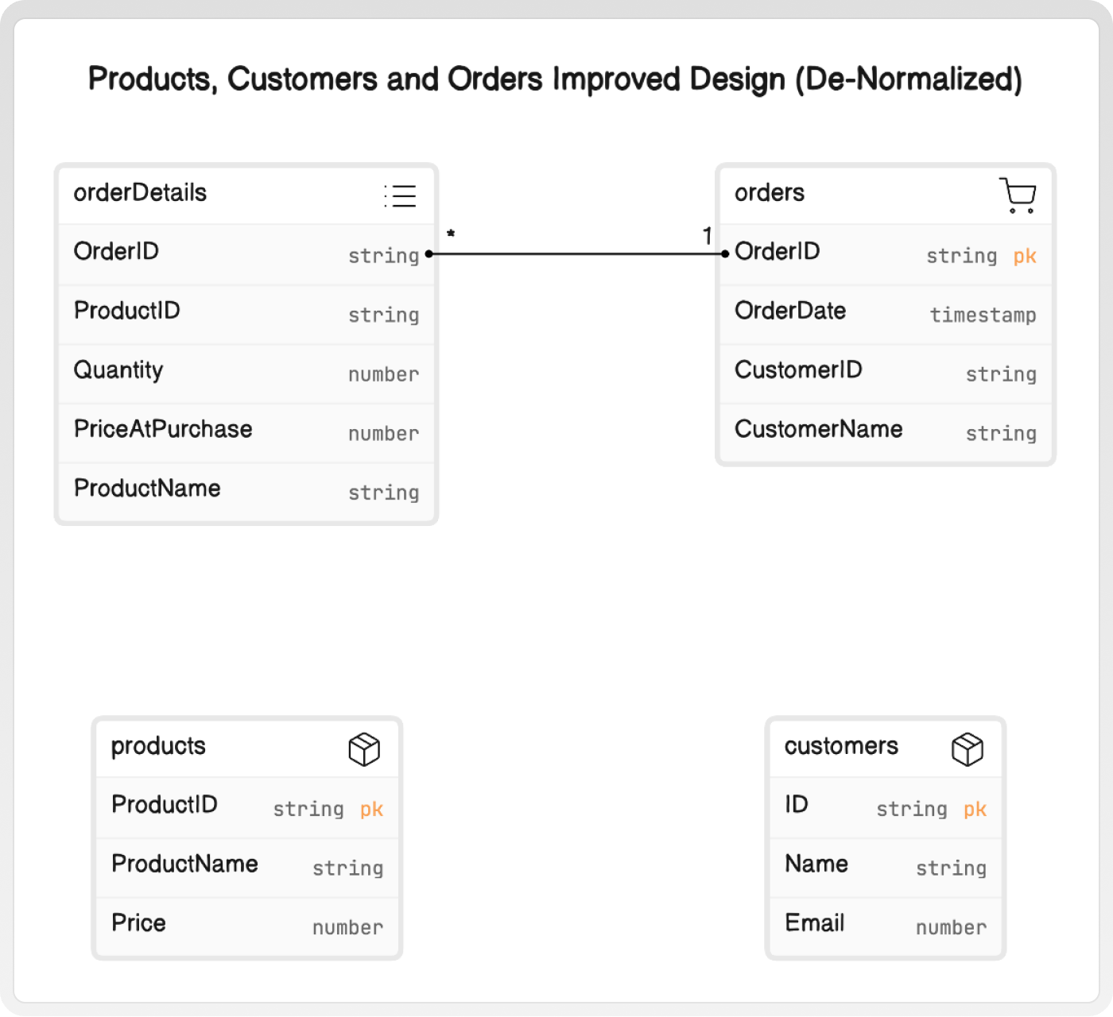
Task: Click the asterisk cardinality marker near orderDetails
Action: pos(451,234)
